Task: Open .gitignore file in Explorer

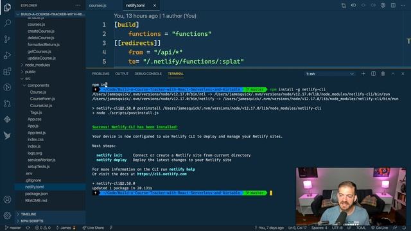Action: point(33,180)
